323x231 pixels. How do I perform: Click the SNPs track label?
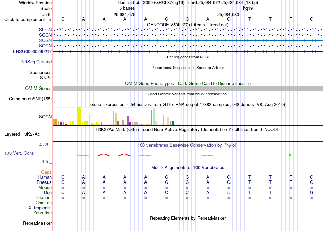click(46, 78)
